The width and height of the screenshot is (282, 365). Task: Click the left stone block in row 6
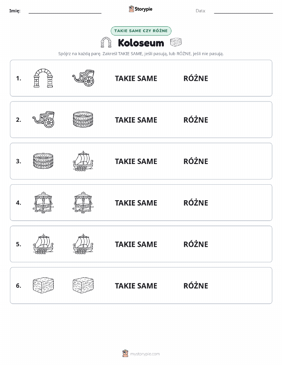[43, 285]
